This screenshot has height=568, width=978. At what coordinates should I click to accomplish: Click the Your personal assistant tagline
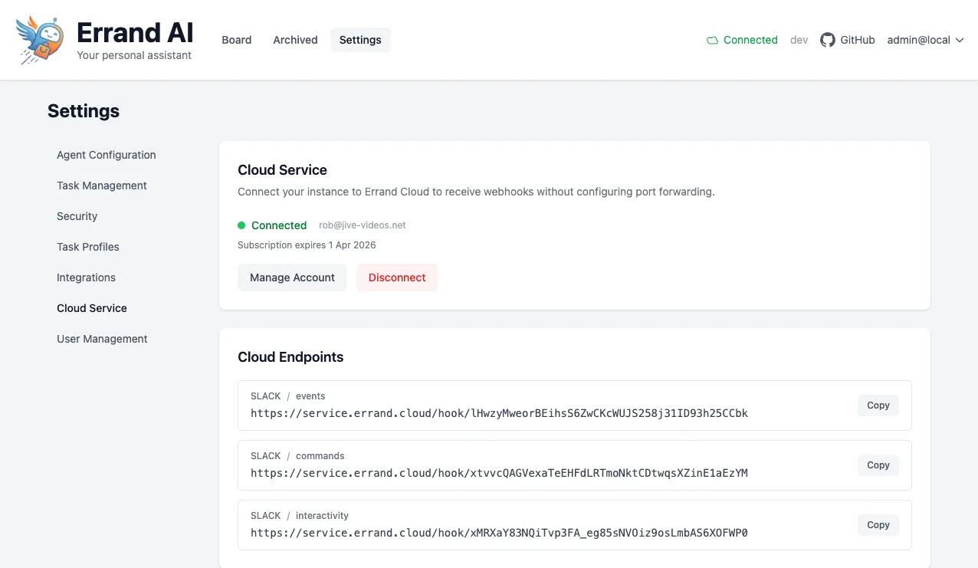[x=134, y=55]
